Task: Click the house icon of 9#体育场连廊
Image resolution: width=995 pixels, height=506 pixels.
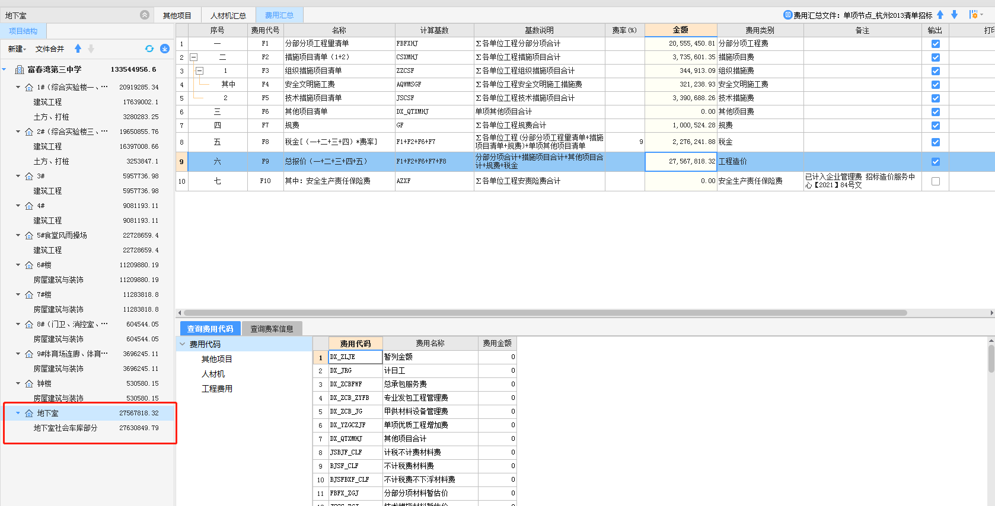Action: [29, 354]
